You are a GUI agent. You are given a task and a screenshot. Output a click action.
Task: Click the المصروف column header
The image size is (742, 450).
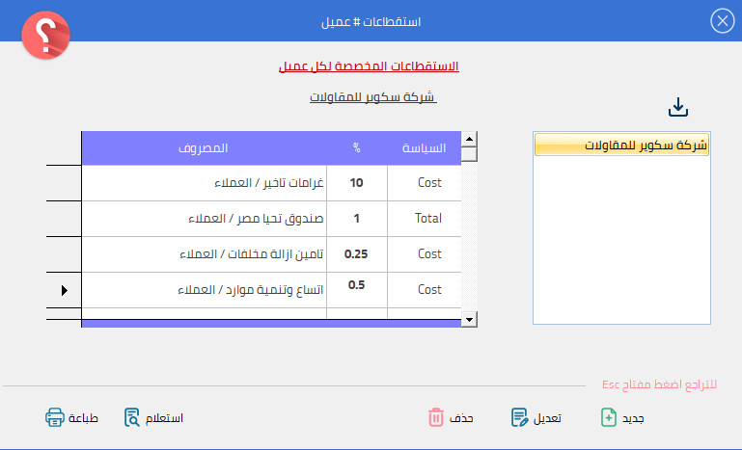point(203,148)
